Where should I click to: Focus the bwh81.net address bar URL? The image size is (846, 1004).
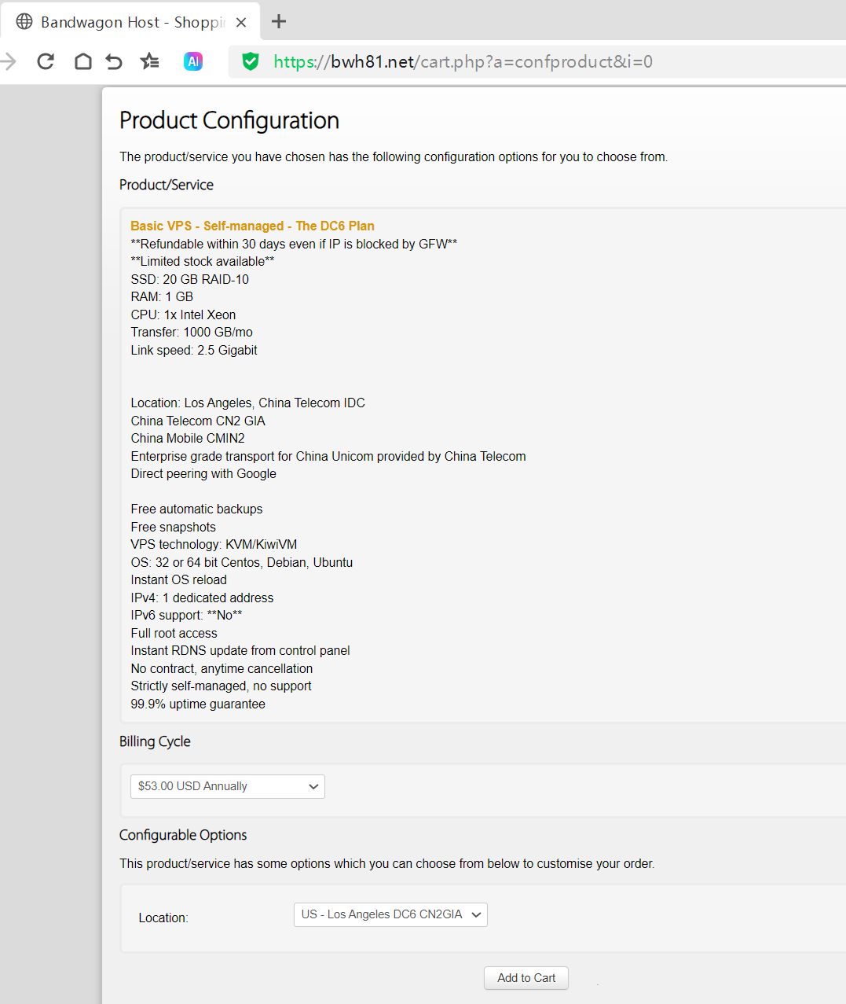(x=463, y=61)
